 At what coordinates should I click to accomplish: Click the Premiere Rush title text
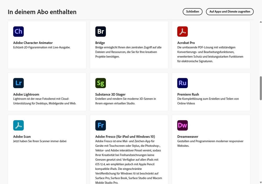point(188,94)
